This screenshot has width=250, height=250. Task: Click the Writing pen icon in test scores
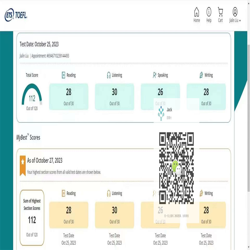tap(201, 75)
